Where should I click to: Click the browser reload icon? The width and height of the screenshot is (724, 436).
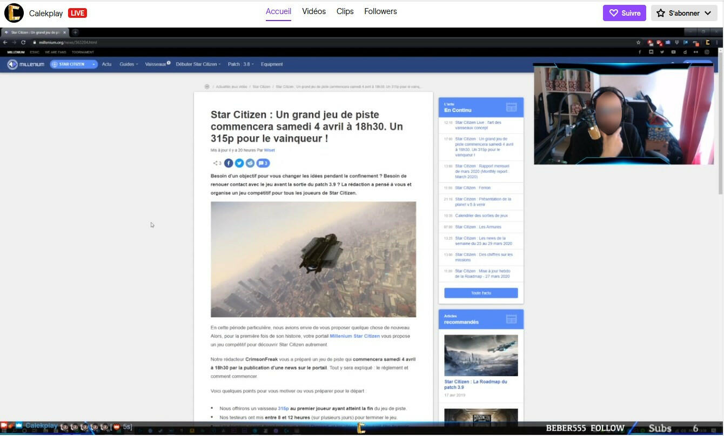[x=23, y=42]
